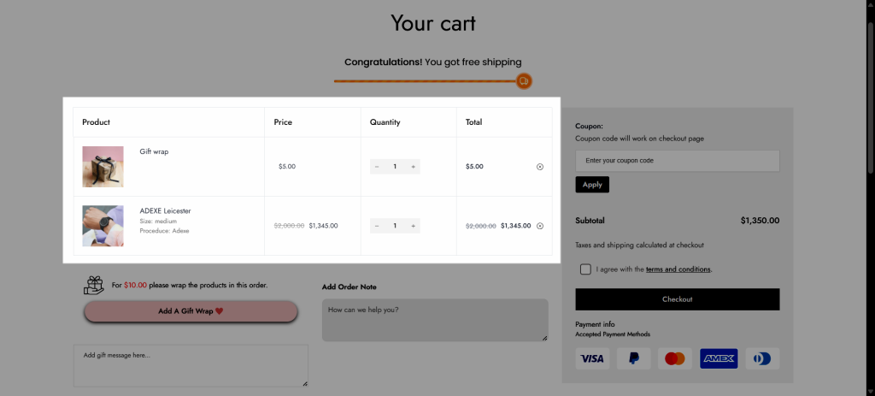
Task: Select the Visa payment icon
Action: 592,358
